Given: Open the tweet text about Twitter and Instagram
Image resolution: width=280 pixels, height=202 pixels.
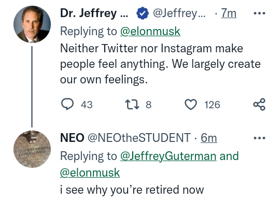Looking at the screenshot, I should 160,64.
